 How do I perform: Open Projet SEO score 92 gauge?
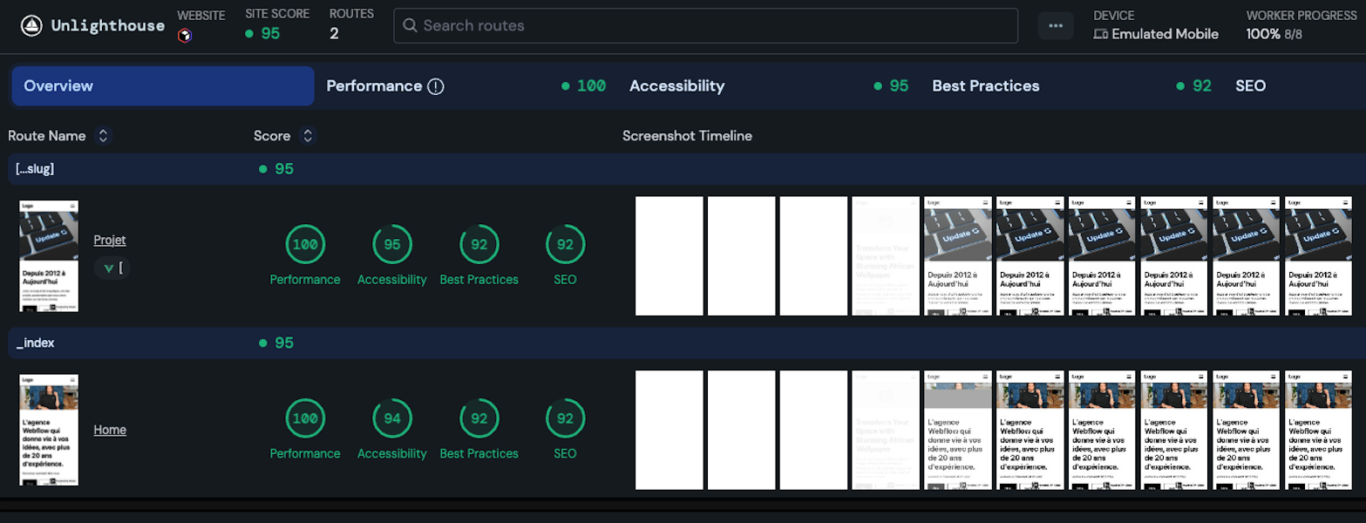point(565,245)
